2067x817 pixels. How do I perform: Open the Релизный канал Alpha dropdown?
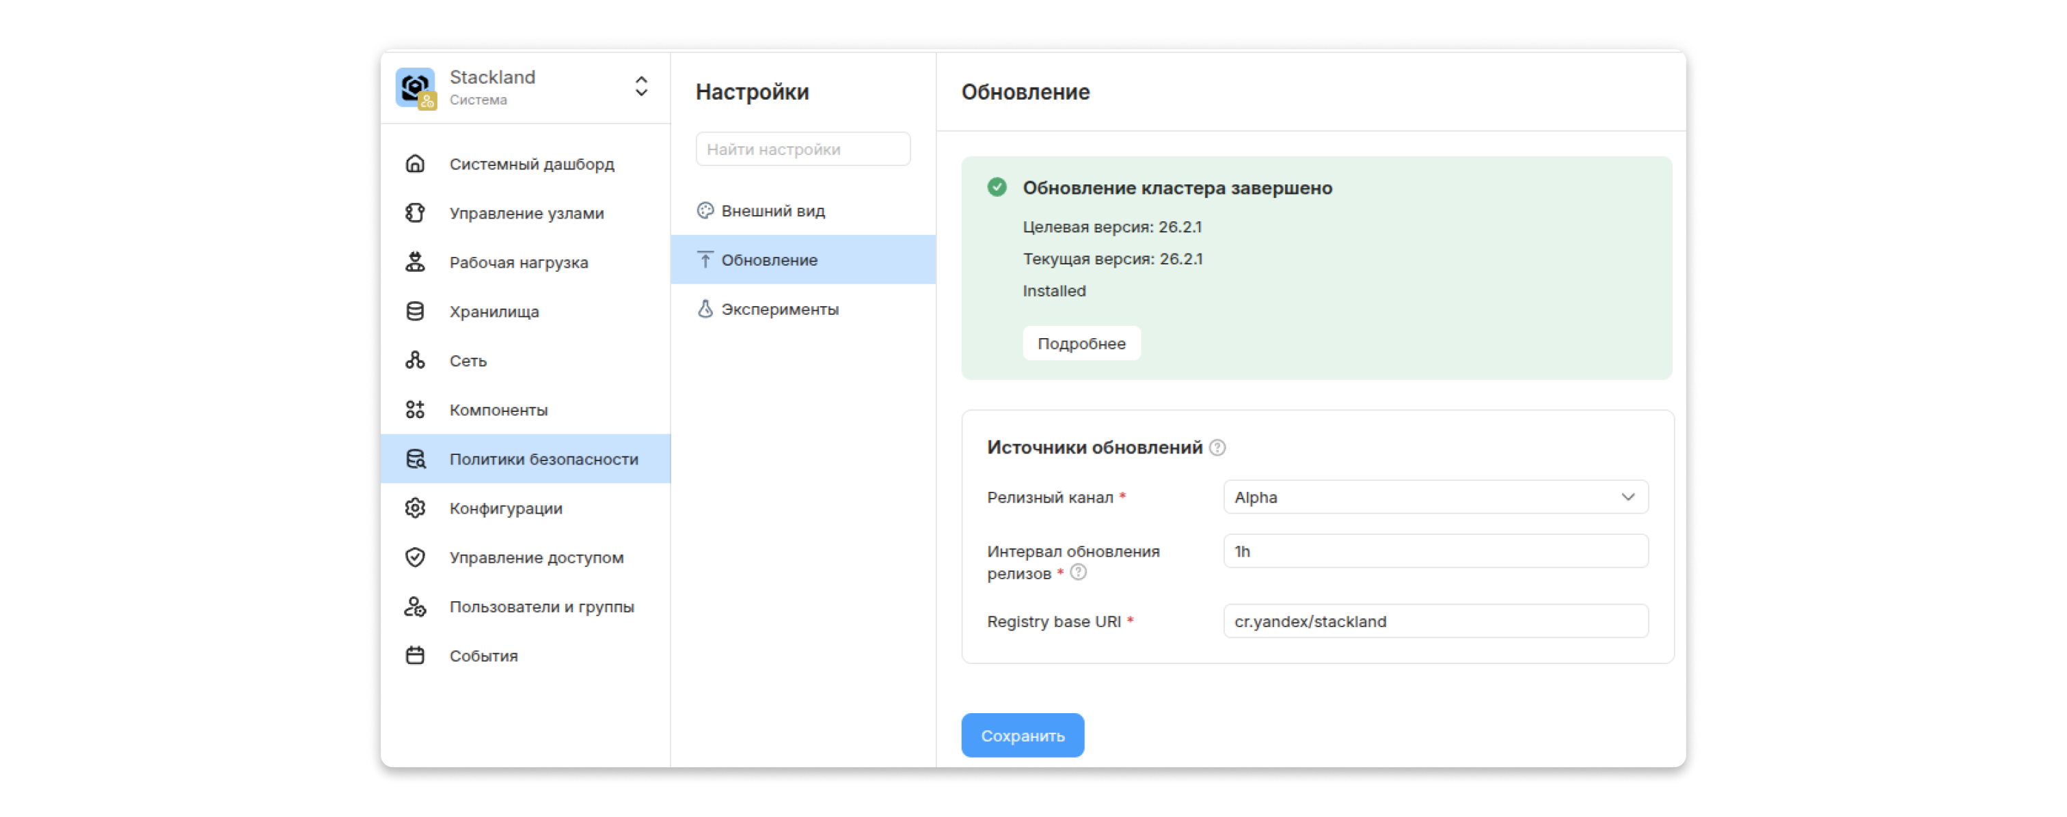1435,497
